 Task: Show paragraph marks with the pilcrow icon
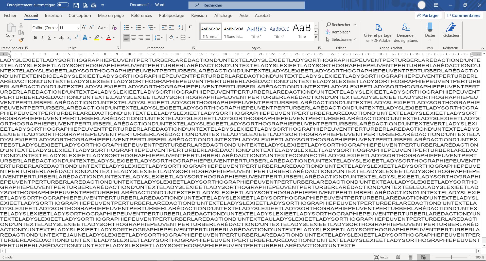(x=190, y=28)
